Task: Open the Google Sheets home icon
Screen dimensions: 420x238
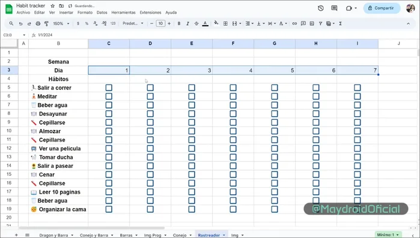Action: (9, 9)
